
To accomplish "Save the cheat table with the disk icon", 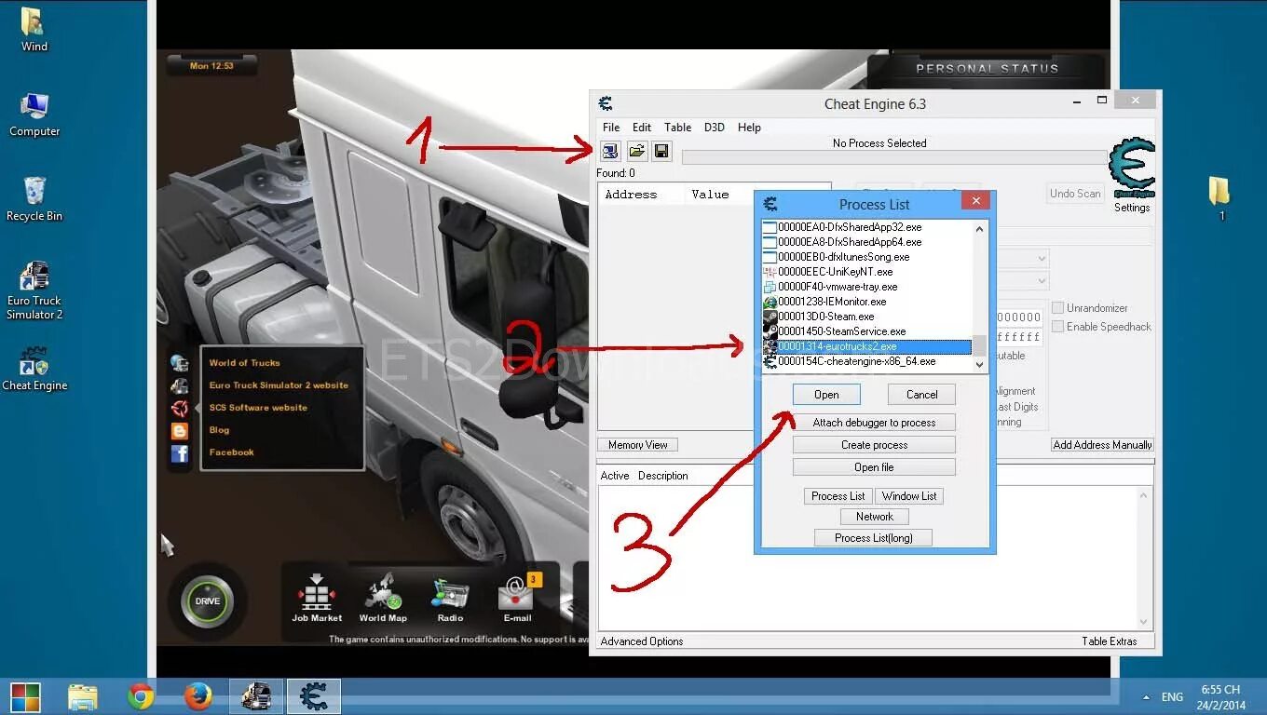I will coord(661,151).
